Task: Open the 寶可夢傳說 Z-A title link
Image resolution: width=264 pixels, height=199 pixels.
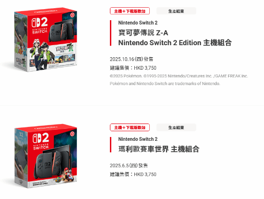Action: (x=144, y=33)
